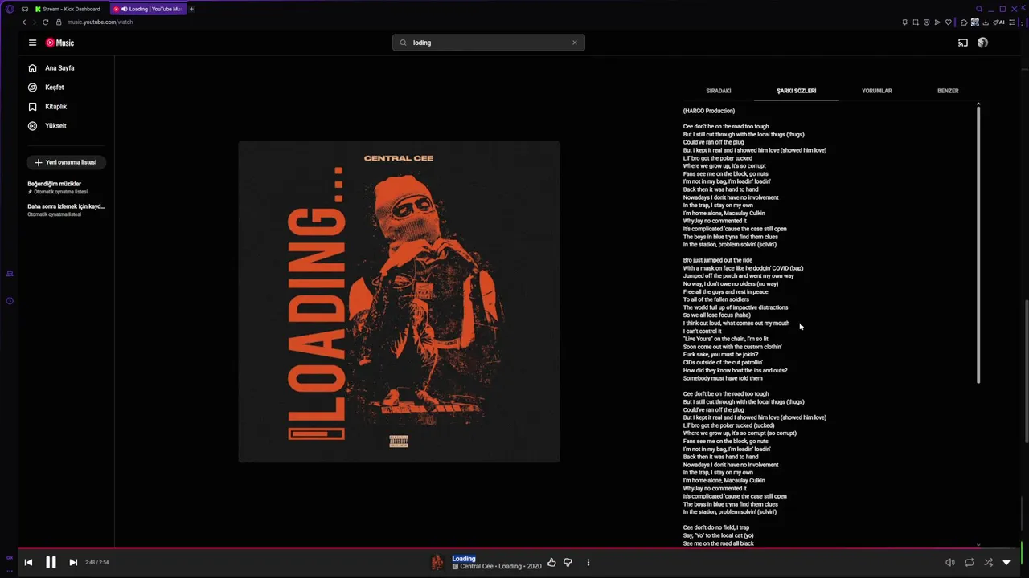This screenshot has width=1029, height=578.
Task: Click the send arrow icon in toolbar
Action: tap(937, 22)
